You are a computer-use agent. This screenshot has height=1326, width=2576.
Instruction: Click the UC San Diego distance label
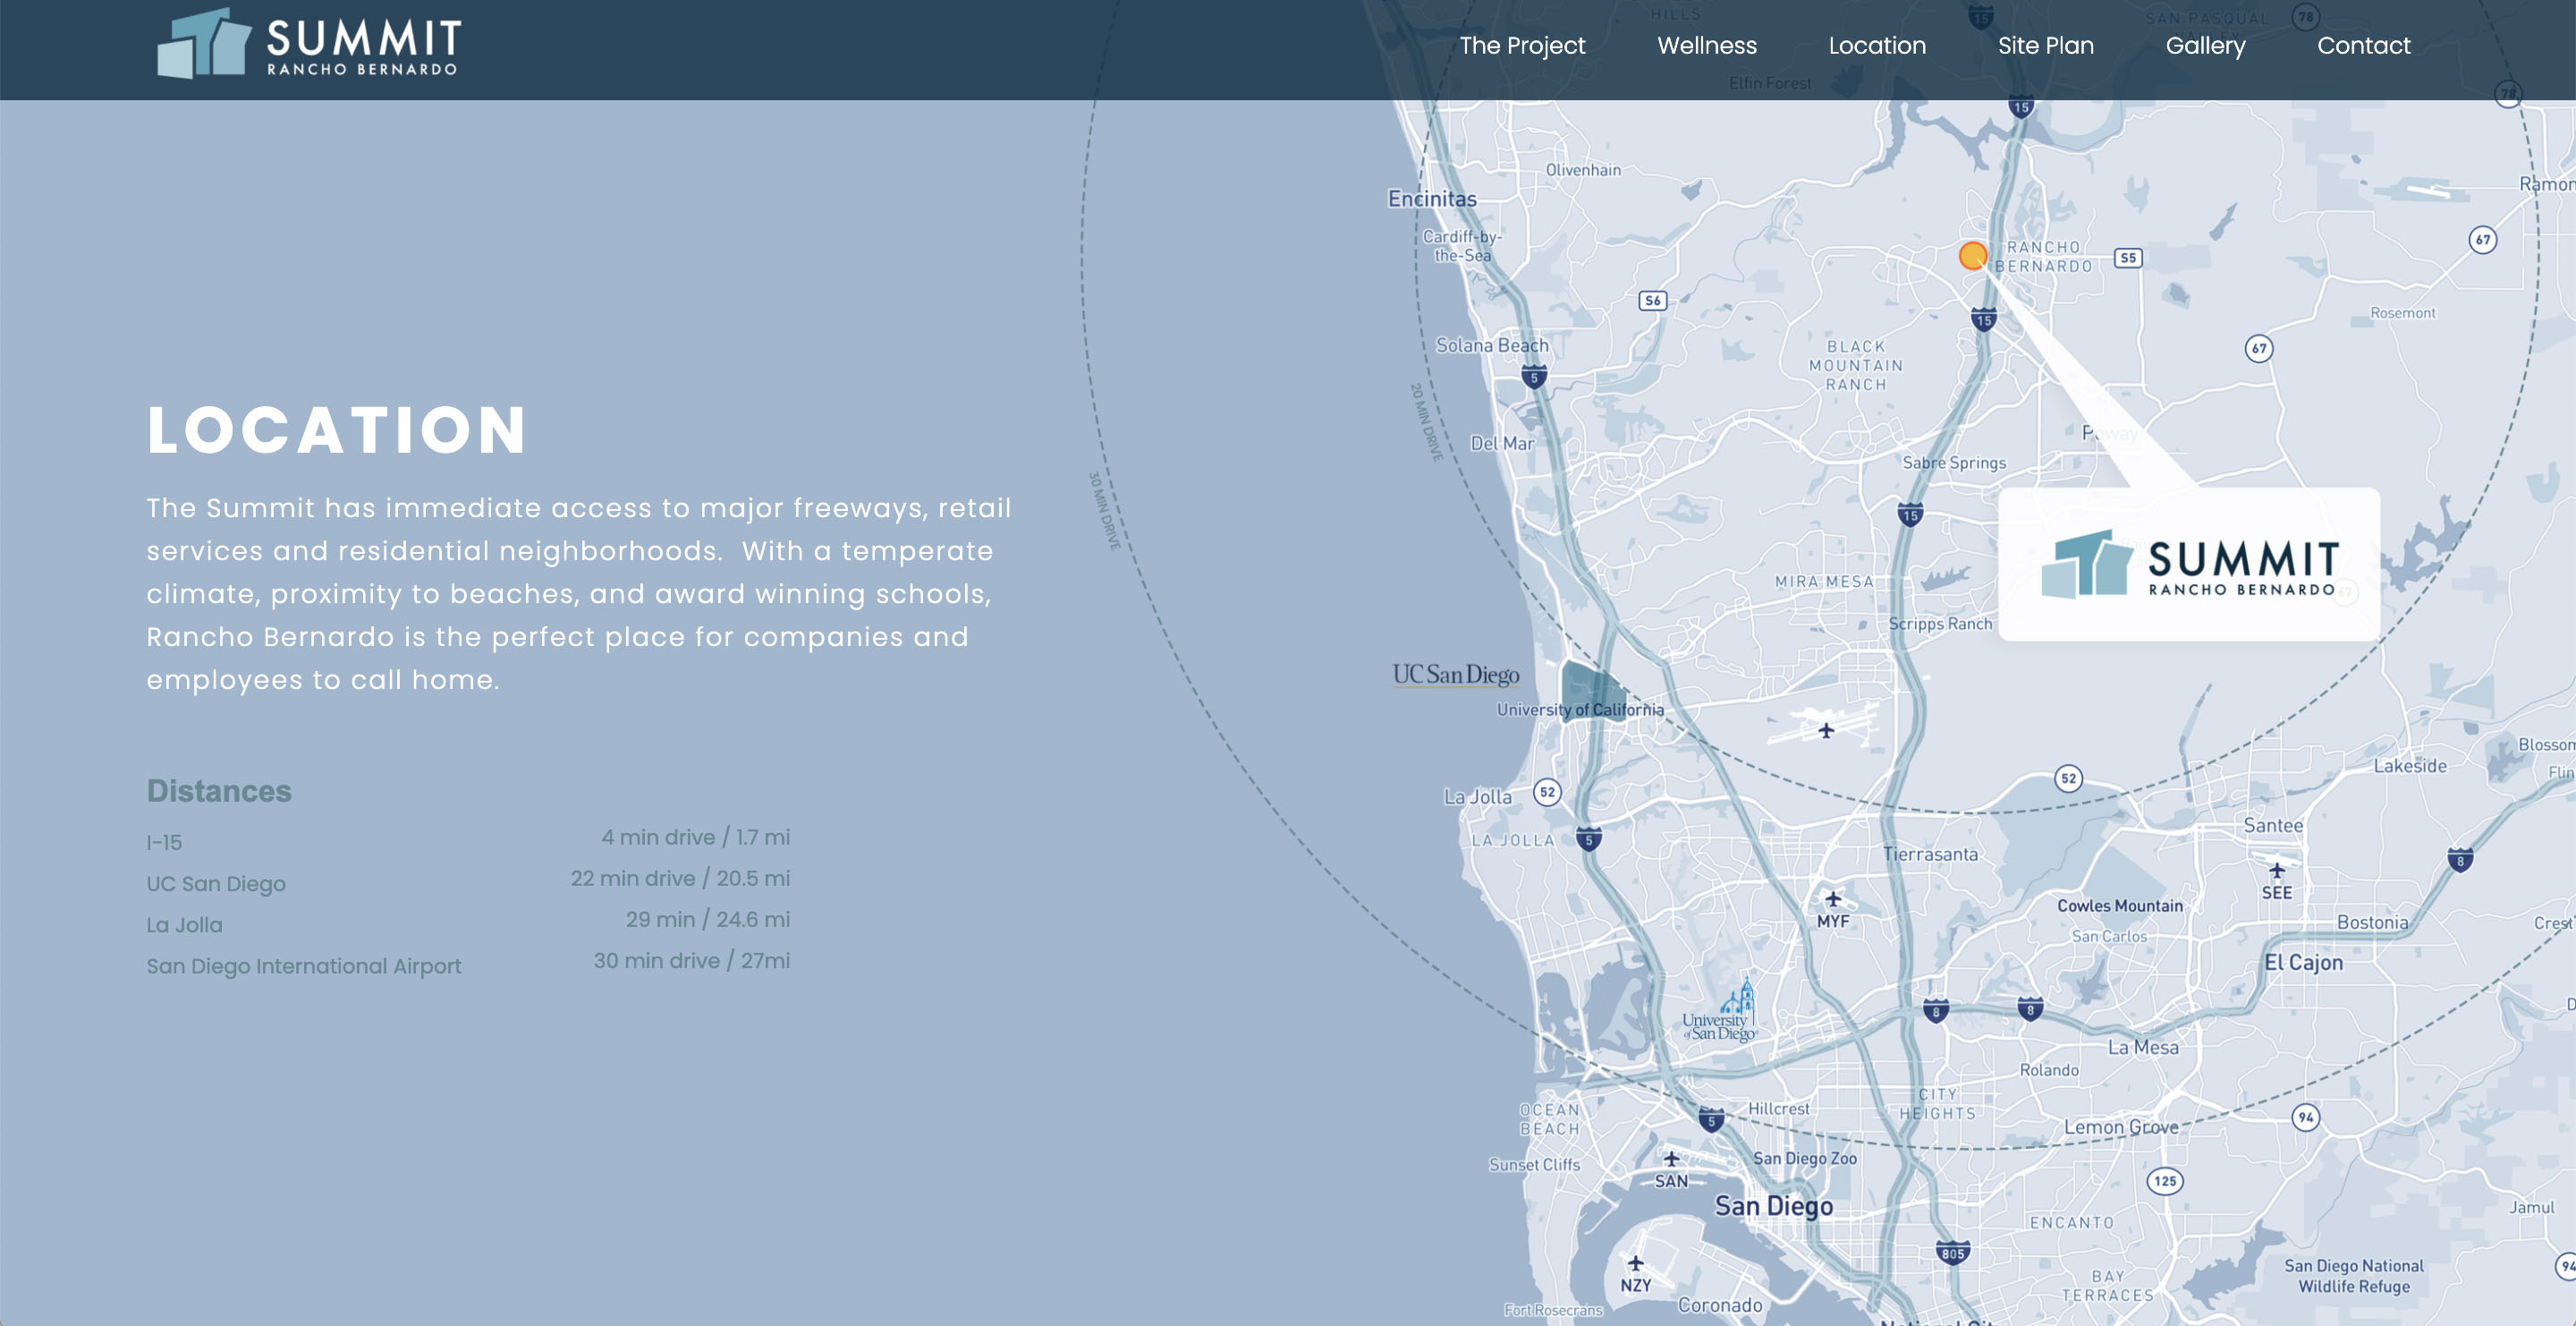[216, 884]
